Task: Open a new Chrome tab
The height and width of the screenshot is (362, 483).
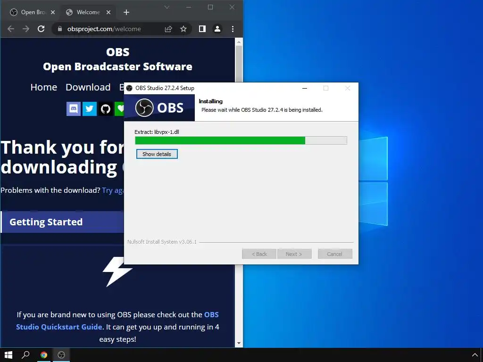Action: pos(126,12)
